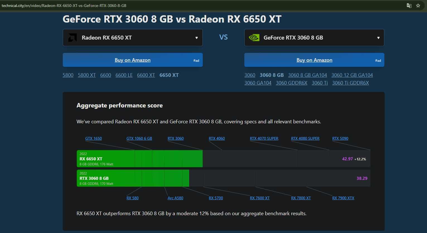This screenshot has width=427, height=233.
Task: Open the 3060 Ti link
Action: coord(320,83)
